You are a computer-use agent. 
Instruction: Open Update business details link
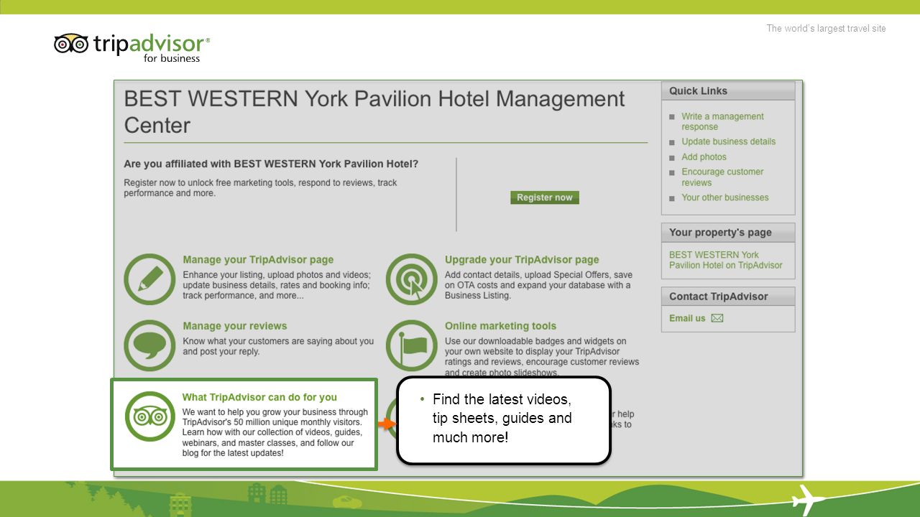[728, 141]
